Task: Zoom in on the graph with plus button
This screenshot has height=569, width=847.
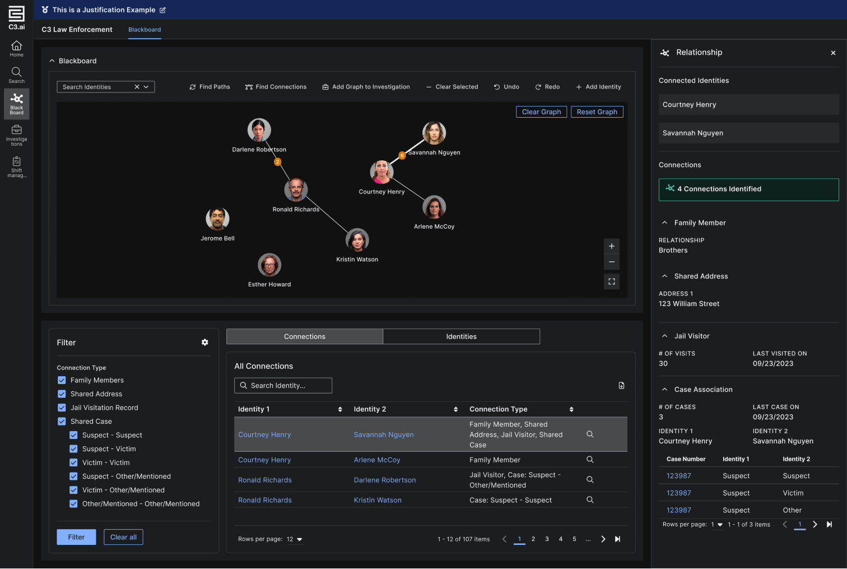Action: coord(612,246)
